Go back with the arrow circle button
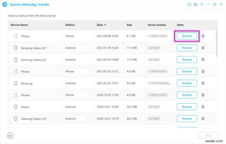Image resolution: width=226 pixels, height=144 pixels. click(x=10, y=136)
